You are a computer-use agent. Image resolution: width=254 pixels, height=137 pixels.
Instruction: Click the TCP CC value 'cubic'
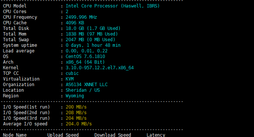72,73
